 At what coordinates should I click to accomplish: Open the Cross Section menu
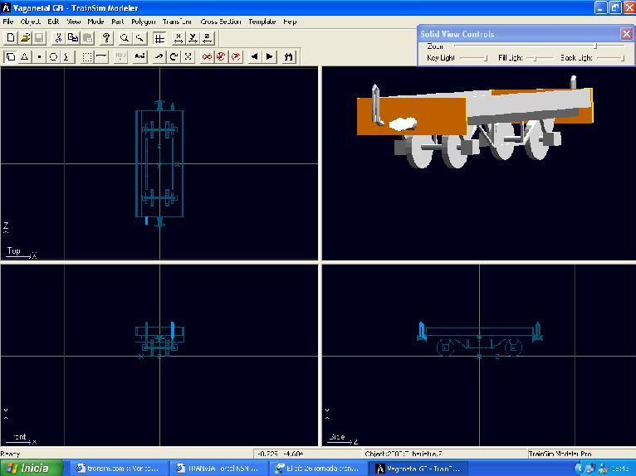[x=221, y=22]
